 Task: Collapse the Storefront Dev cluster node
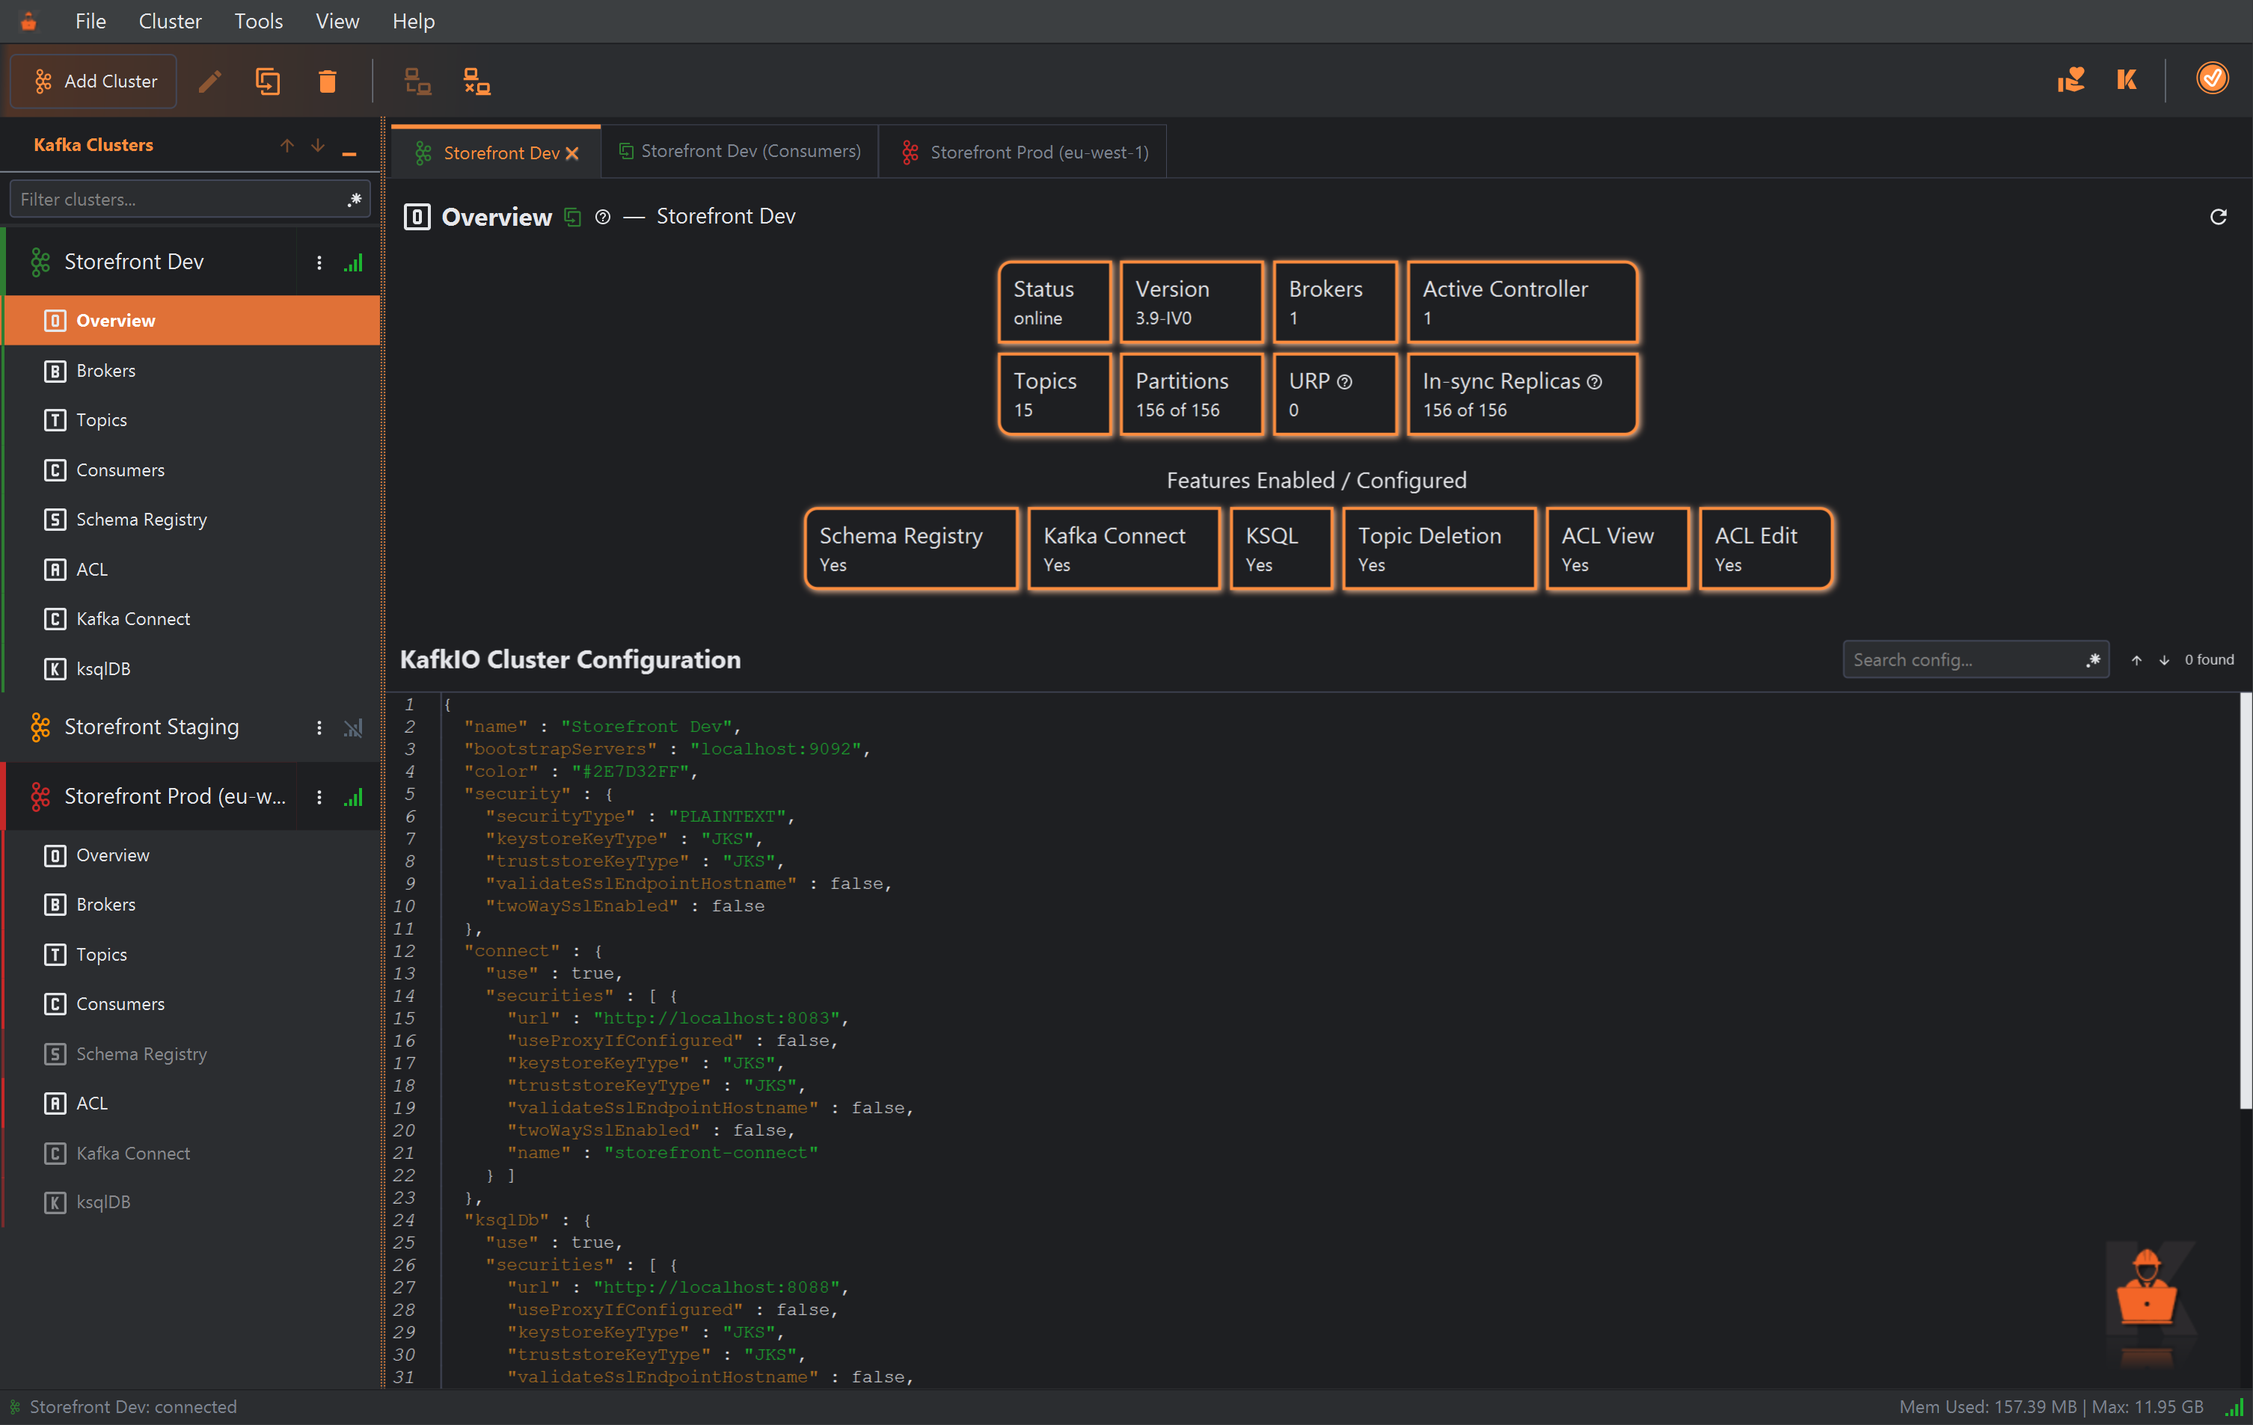(x=134, y=262)
